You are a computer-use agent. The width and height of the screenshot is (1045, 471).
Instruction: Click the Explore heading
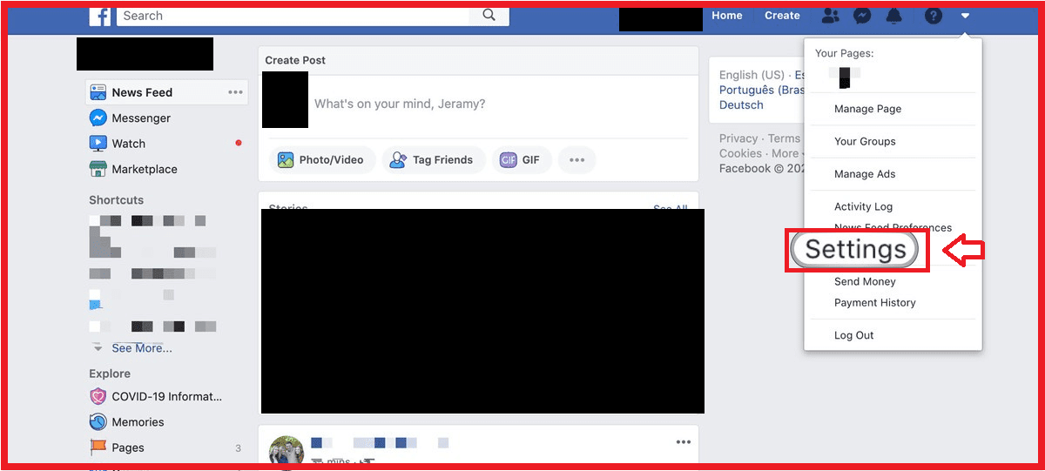click(x=110, y=373)
